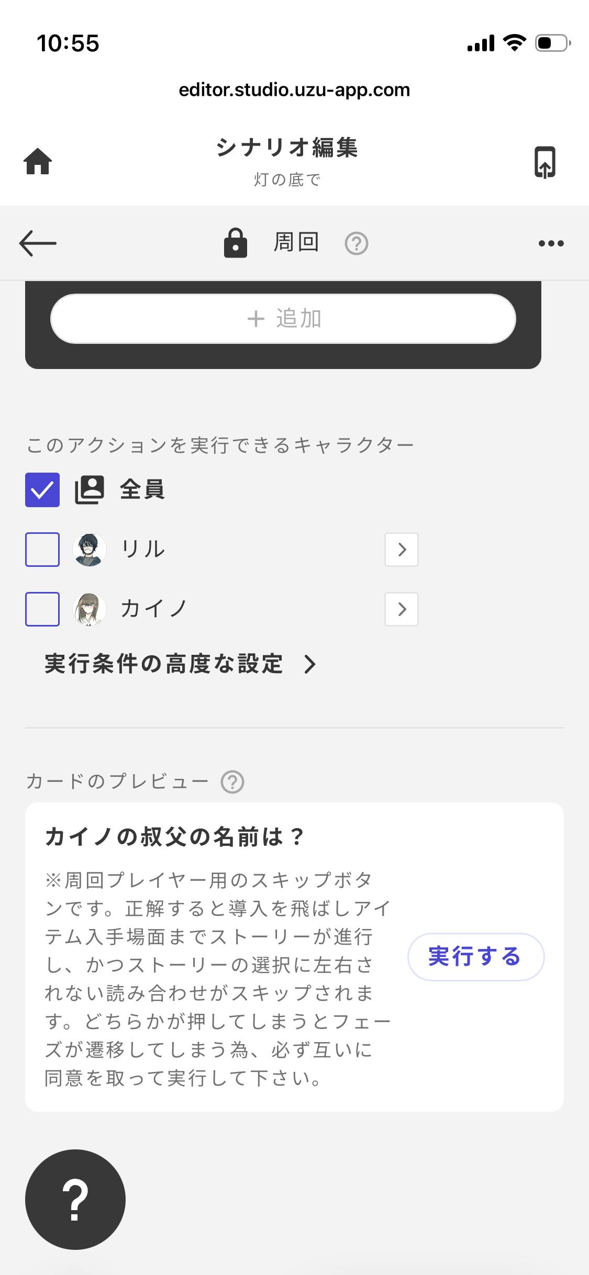Open help next to 周回 title
The width and height of the screenshot is (589, 1275).
tap(357, 243)
